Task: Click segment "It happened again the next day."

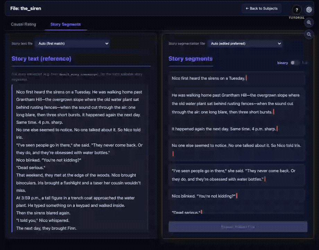Action: 236,129
